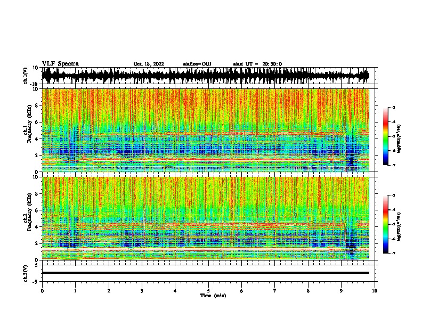Click the ch.2 spectrogram color scale bar
The width and height of the screenshot is (422, 326).
tap(386, 224)
